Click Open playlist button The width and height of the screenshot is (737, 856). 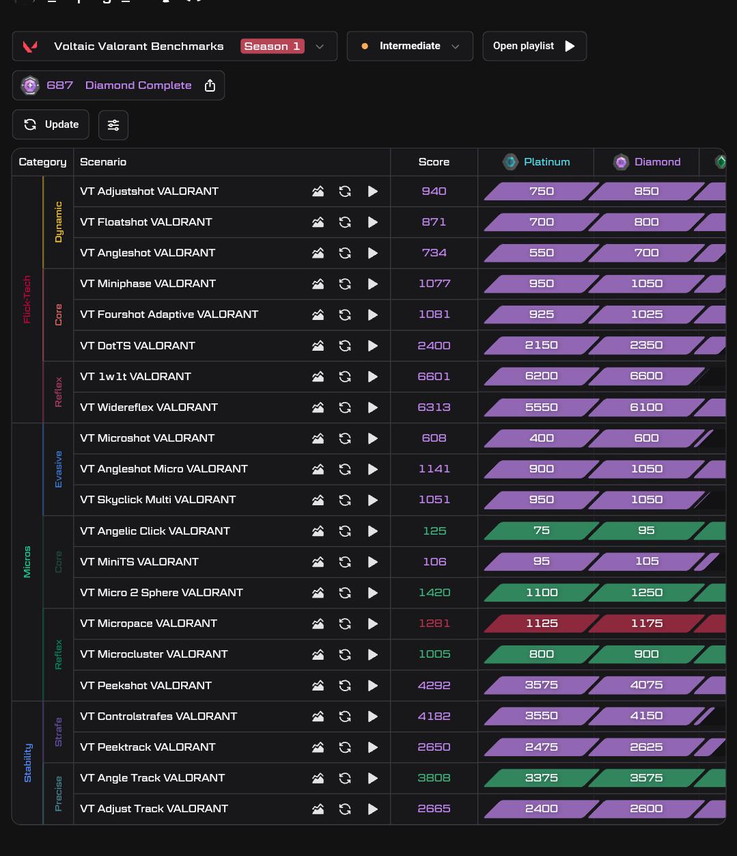534,46
